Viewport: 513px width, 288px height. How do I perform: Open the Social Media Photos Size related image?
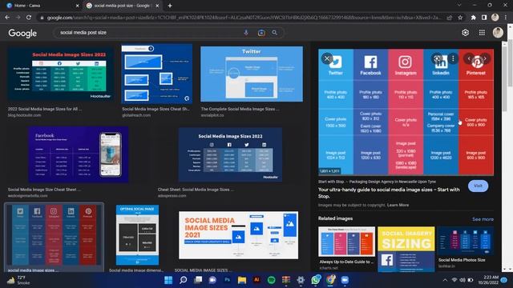pos(465,241)
